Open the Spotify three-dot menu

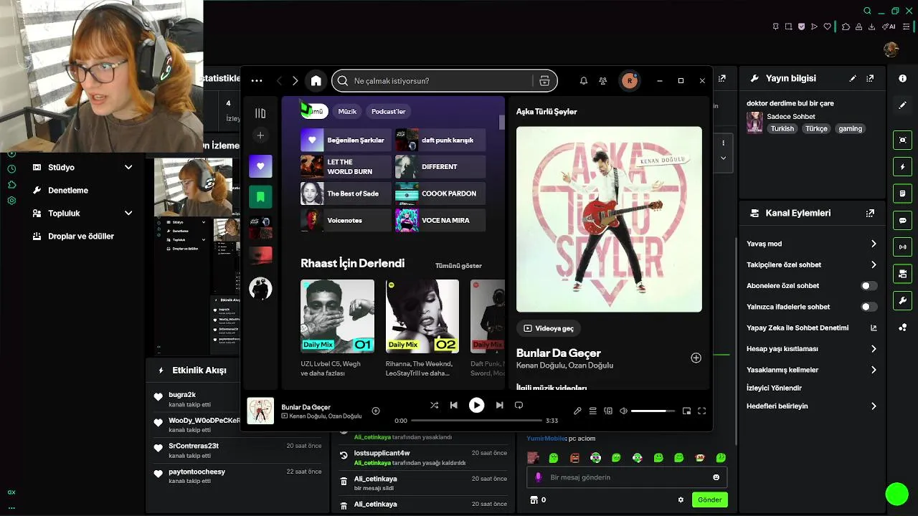tap(257, 81)
